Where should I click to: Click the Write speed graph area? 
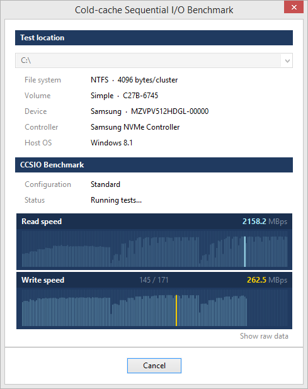[x=154, y=308]
